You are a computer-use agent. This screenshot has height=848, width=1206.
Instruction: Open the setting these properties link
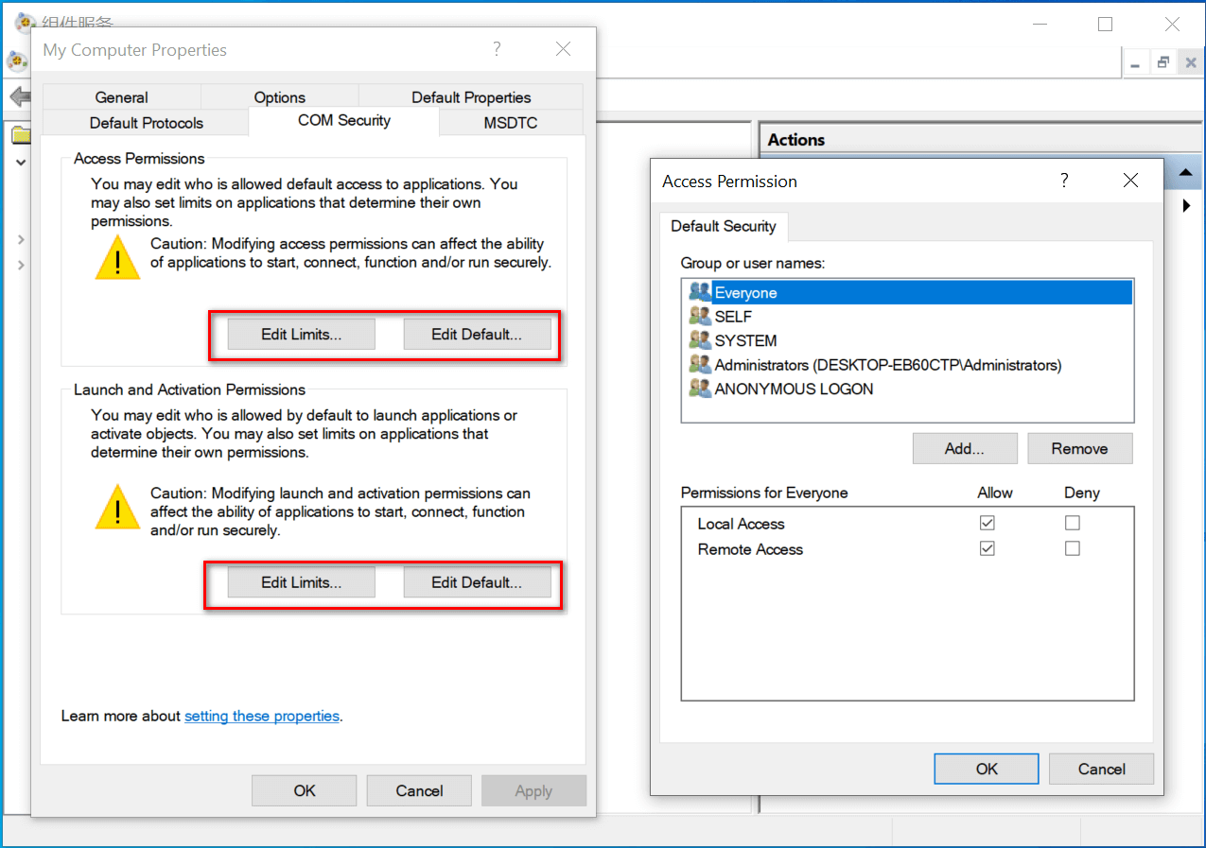[261, 716]
